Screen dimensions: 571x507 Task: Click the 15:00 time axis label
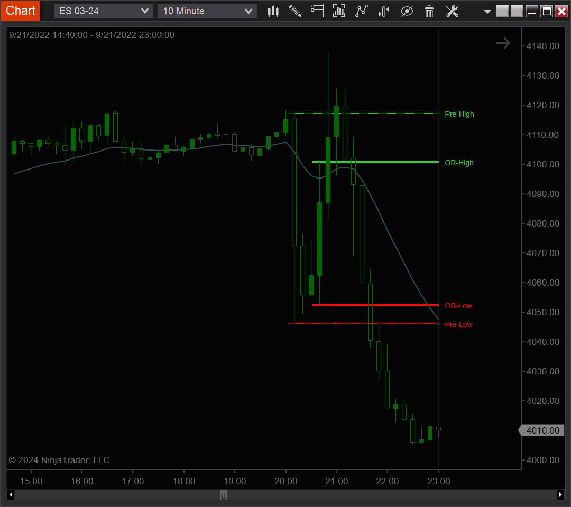(x=31, y=481)
